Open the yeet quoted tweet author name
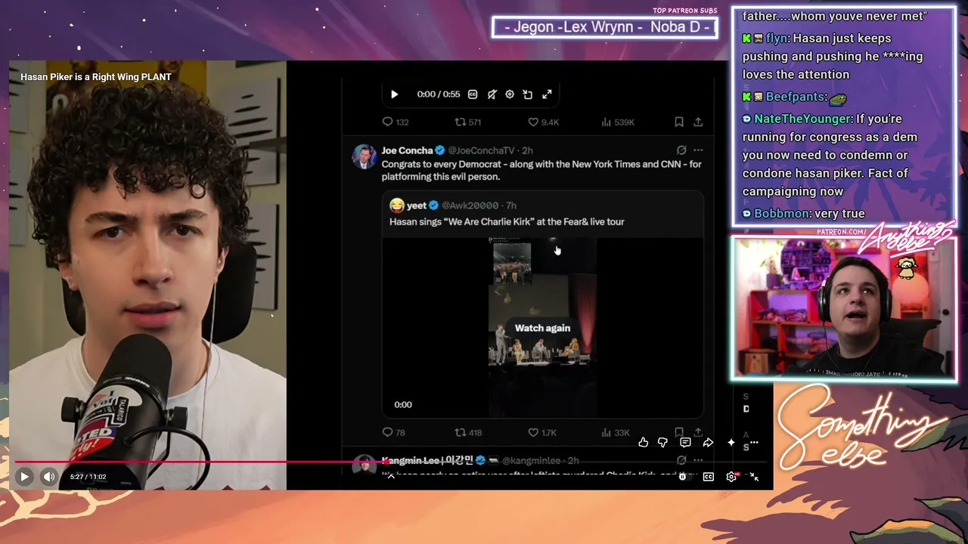Screen dimensions: 968x544 (417, 206)
